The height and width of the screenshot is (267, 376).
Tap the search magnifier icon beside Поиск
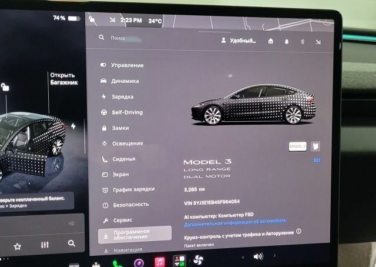(x=102, y=38)
